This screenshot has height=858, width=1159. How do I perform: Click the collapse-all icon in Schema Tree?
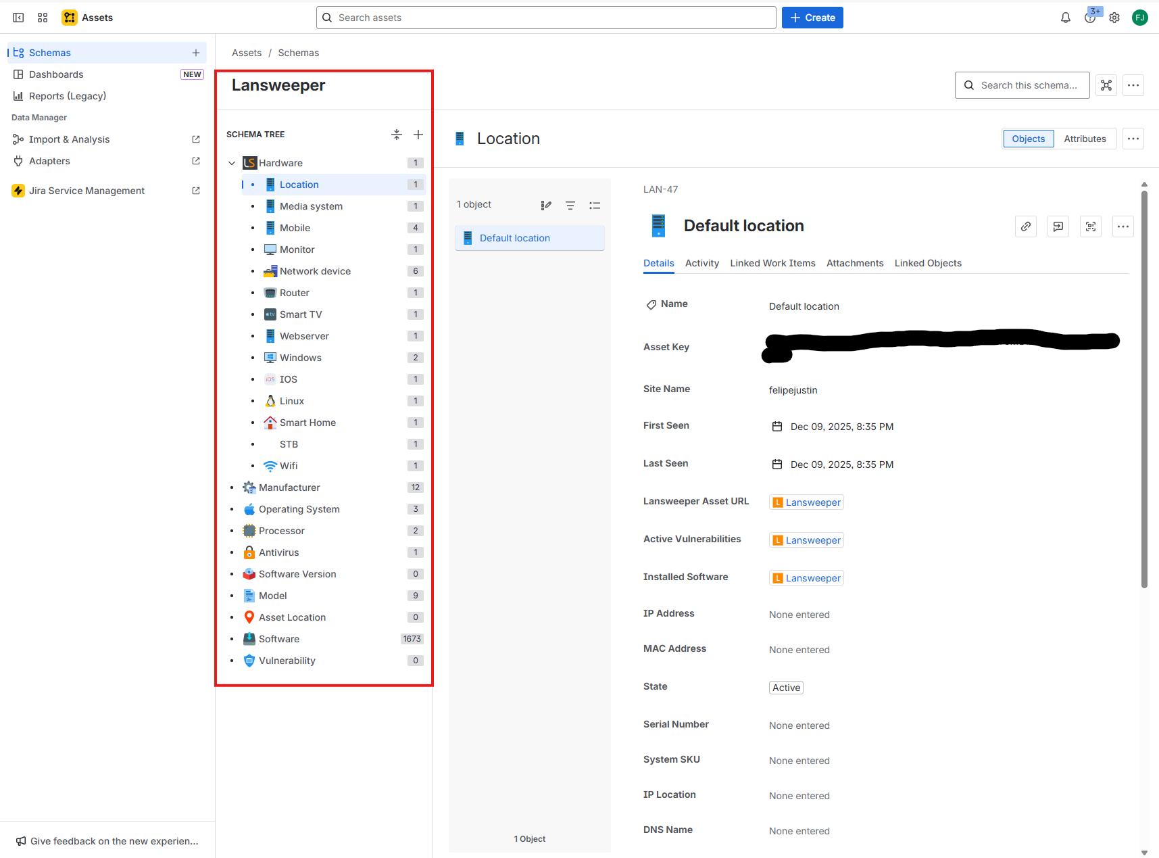pyautogui.click(x=397, y=135)
